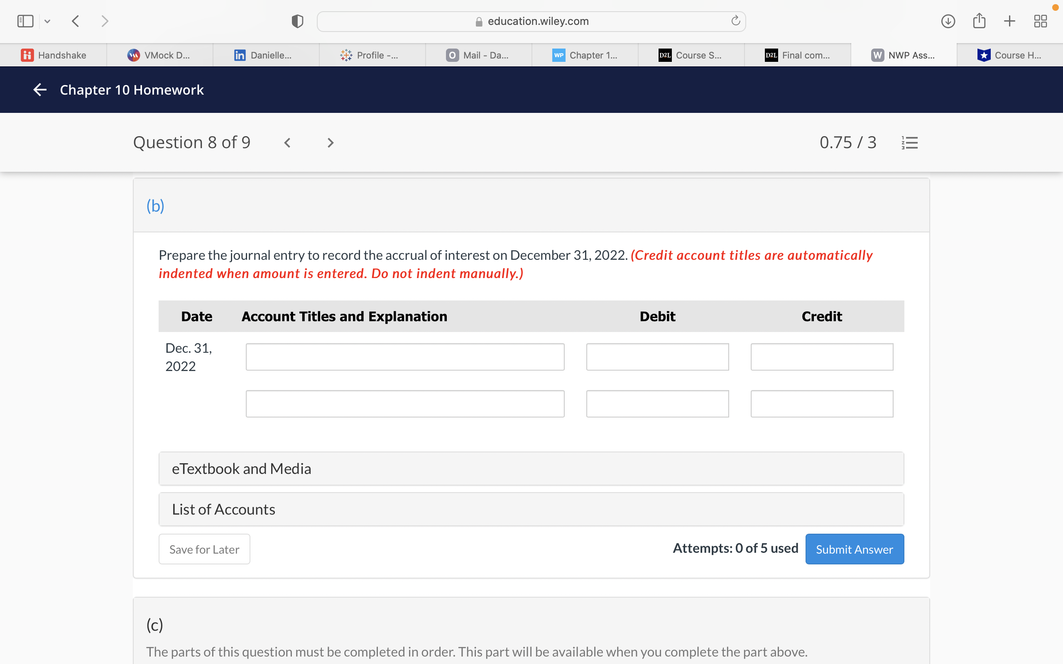
Task: Go to the previous question with chevron
Action: pyautogui.click(x=287, y=143)
